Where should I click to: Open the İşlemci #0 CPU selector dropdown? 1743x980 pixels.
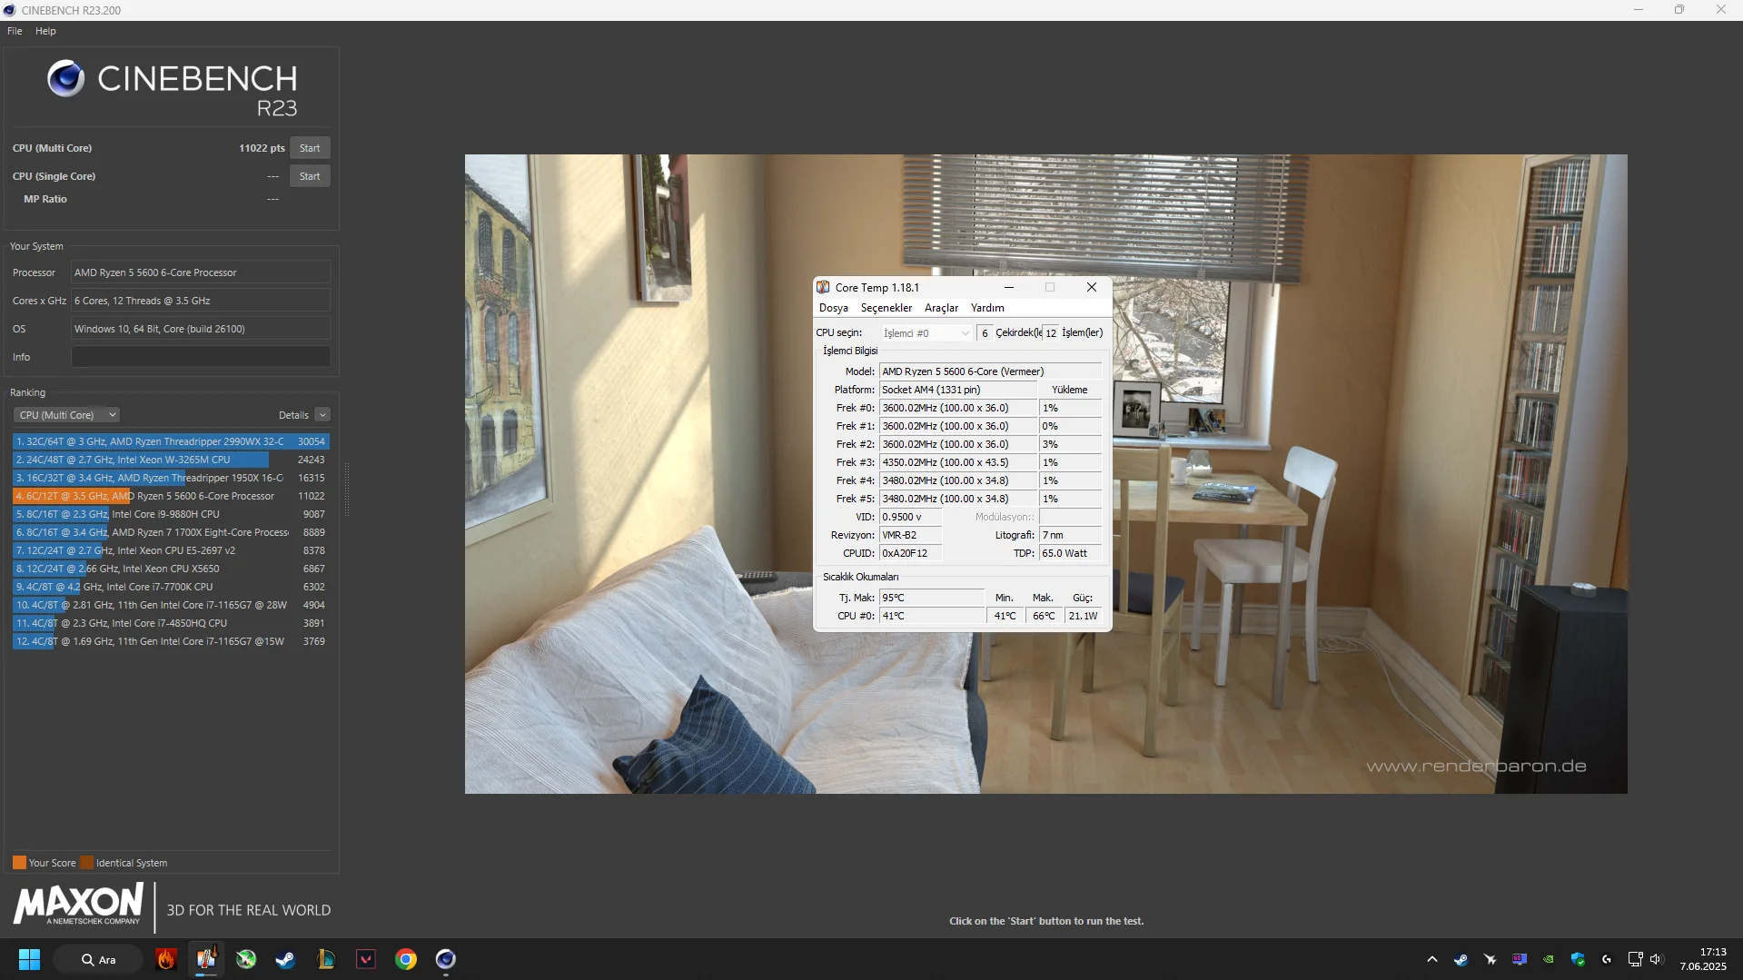926,333
